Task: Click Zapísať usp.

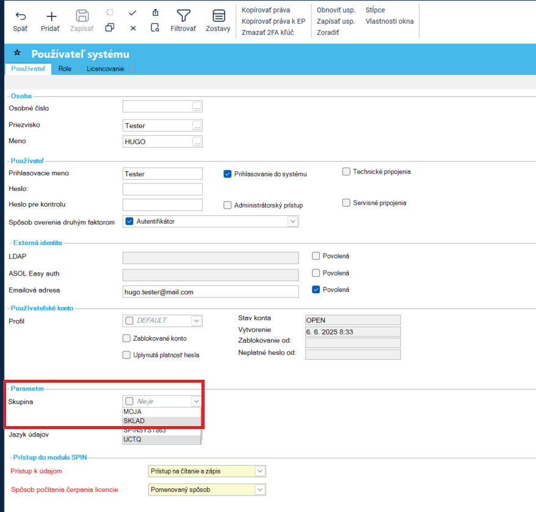Action: (x=336, y=21)
